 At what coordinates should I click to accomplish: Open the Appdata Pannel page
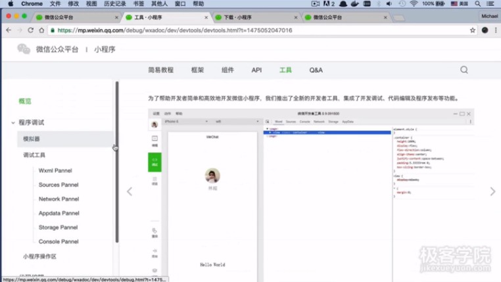[59, 213]
